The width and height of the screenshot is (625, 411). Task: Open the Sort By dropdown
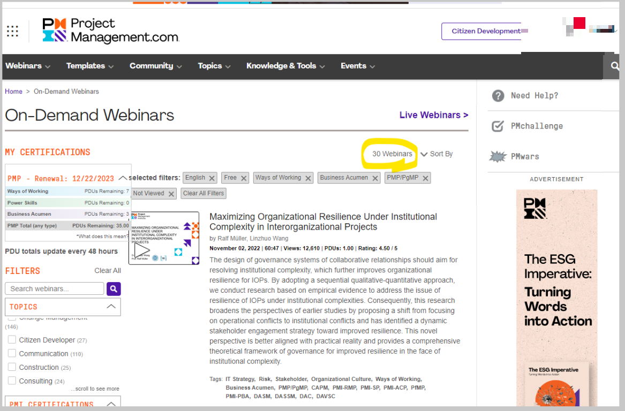(437, 154)
